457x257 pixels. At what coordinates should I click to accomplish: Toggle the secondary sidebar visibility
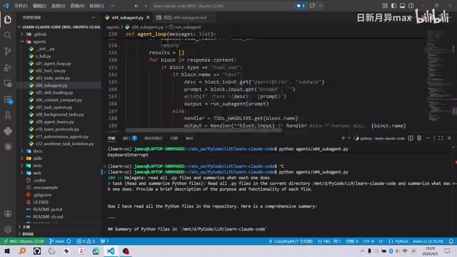[411, 6]
